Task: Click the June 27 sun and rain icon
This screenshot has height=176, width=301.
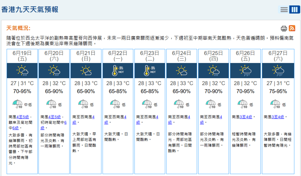Action: point(278,70)
